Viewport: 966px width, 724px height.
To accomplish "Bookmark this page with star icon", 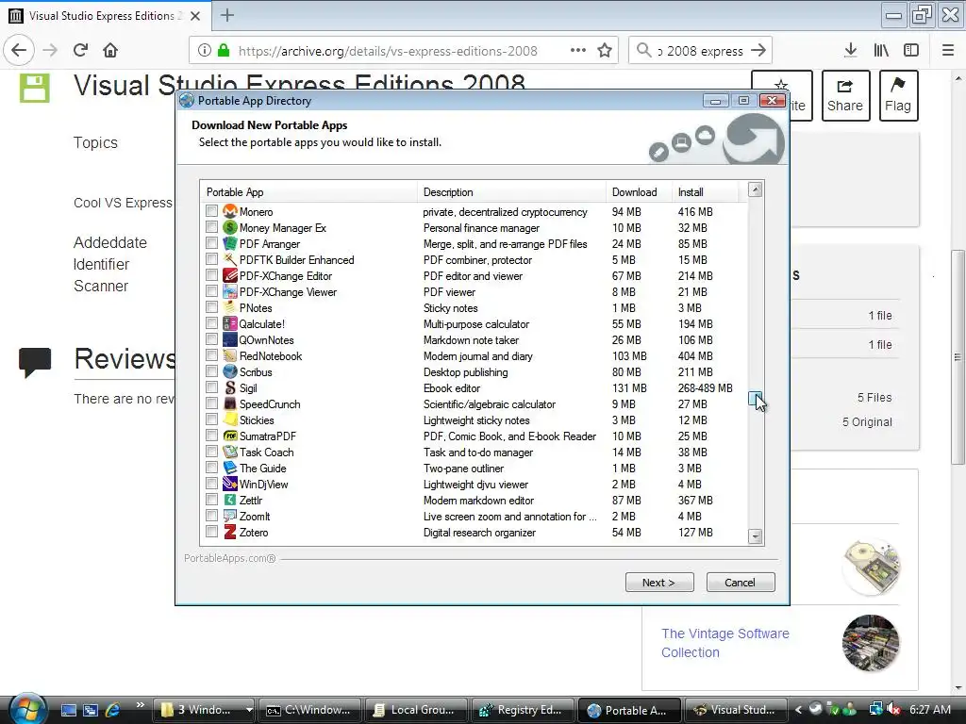I will click(605, 51).
